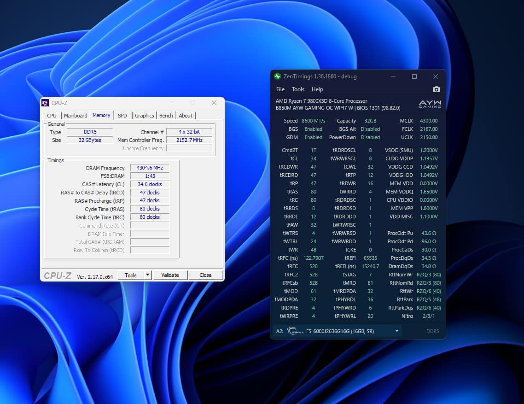Close the CPU-Z window
Viewport: 524px width, 404px height.
(214, 103)
